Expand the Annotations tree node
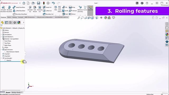The height and width of the screenshot is (95, 169). [x=1, y=35]
